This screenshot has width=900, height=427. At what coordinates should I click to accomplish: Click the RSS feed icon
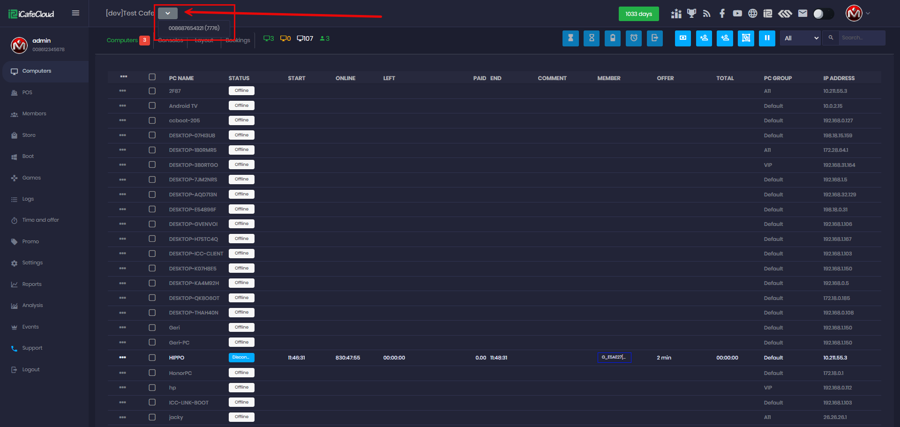click(x=706, y=14)
